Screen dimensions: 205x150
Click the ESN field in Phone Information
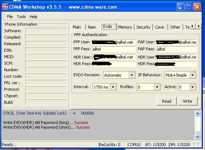pyautogui.click(x=46, y=50)
